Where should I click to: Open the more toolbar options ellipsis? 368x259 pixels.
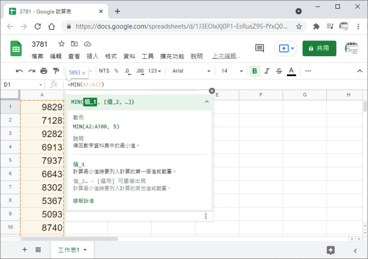[308, 71]
